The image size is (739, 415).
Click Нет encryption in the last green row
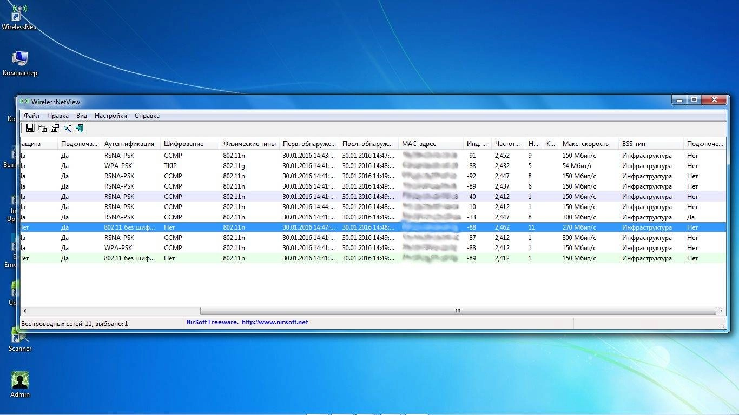point(169,258)
